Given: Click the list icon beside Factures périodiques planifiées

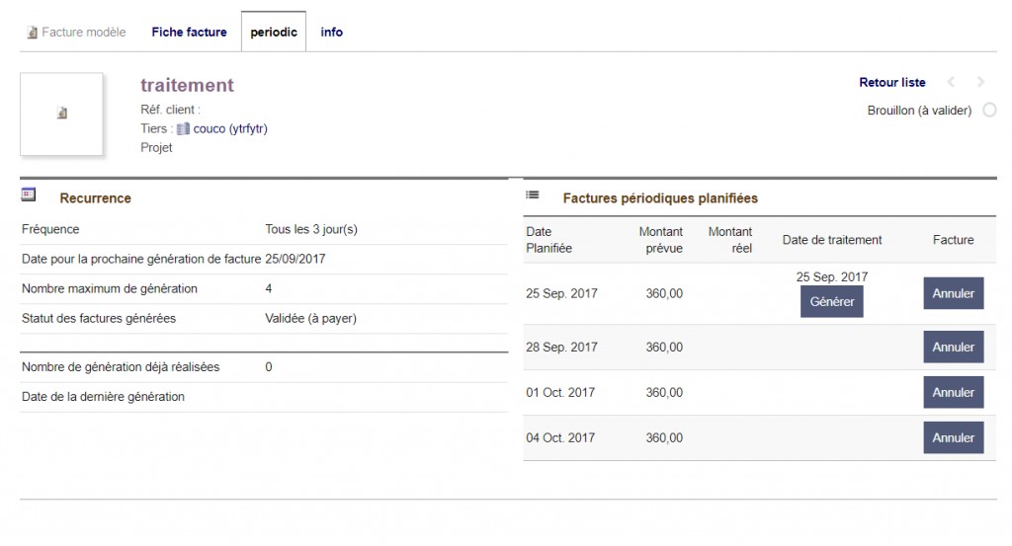Looking at the screenshot, I should [x=533, y=195].
